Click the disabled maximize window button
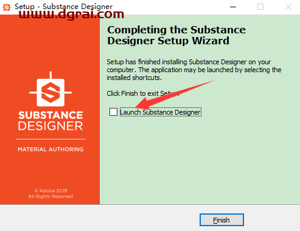300x231 pixels. [260, 7]
